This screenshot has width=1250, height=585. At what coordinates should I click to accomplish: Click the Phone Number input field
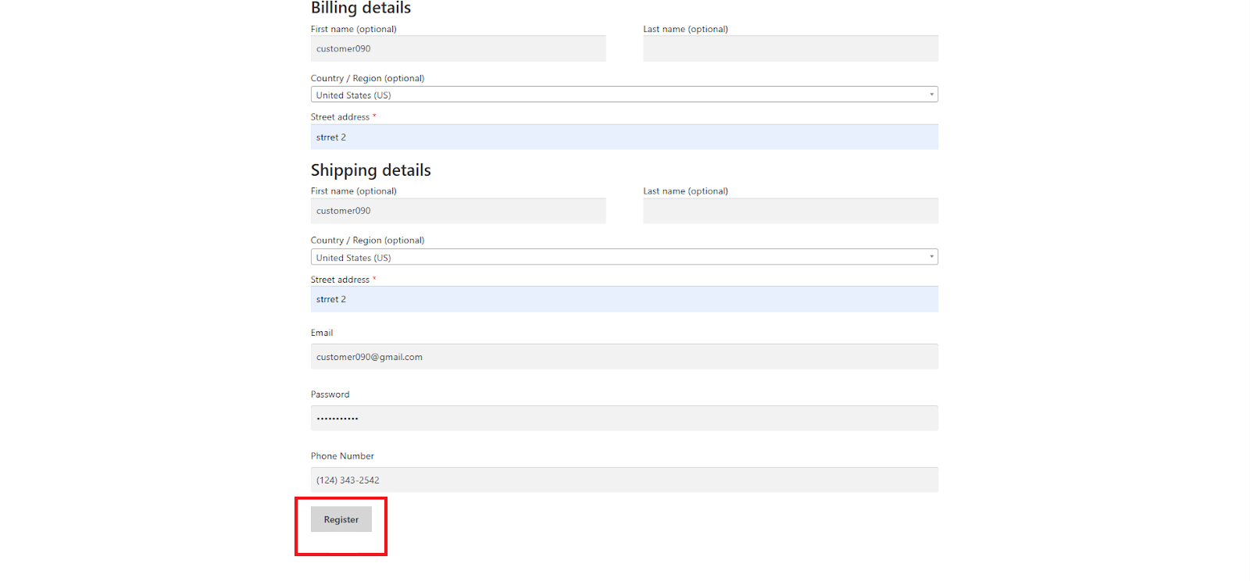click(x=623, y=480)
